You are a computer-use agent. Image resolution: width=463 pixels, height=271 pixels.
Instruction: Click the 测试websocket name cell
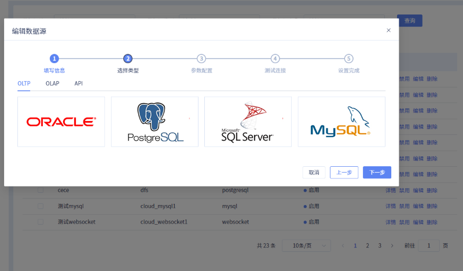tap(76, 222)
